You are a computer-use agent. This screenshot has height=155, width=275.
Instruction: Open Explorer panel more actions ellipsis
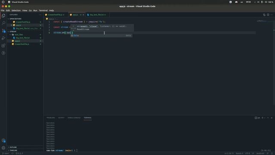[x=40, y=15]
